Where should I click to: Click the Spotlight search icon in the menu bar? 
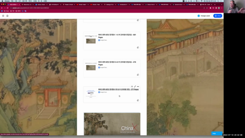(218, 1)
